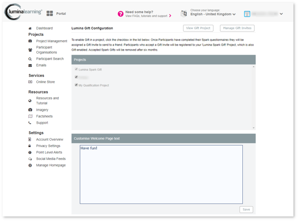Open Factsheets page

tap(44, 116)
